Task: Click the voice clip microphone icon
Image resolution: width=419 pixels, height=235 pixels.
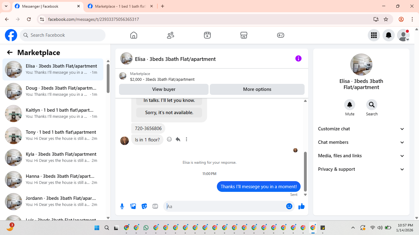Action: click(x=122, y=206)
